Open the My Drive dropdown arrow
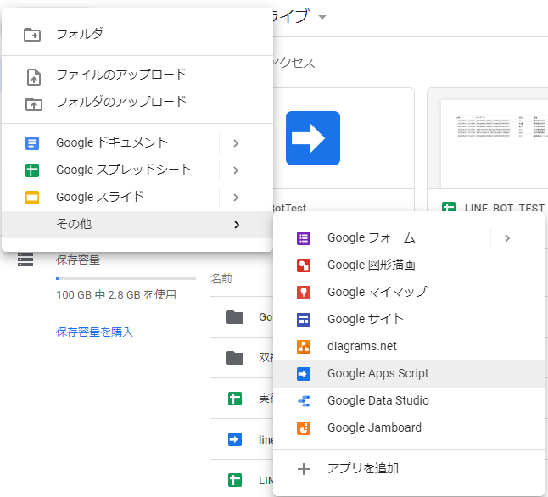Screen dimensions: 548x497 (322, 17)
